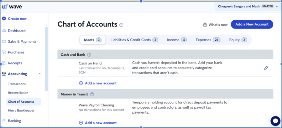Open Sales & Payments from sidebar

[x=22, y=42]
